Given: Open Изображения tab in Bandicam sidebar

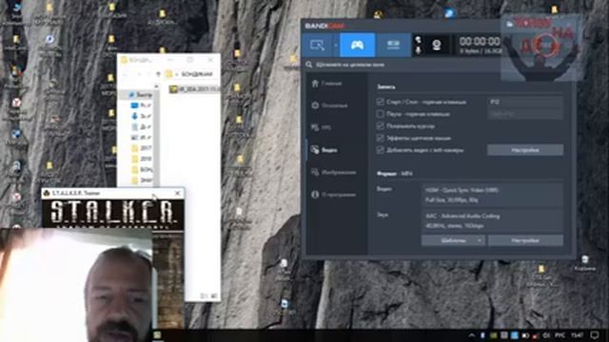Looking at the screenshot, I should click(333, 172).
